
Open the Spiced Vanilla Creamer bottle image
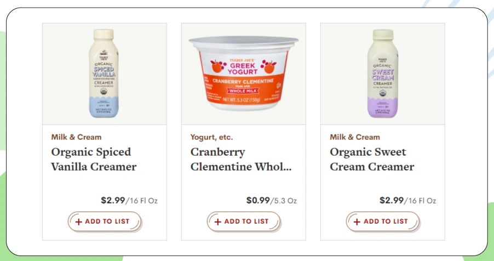pyautogui.click(x=105, y=74)
